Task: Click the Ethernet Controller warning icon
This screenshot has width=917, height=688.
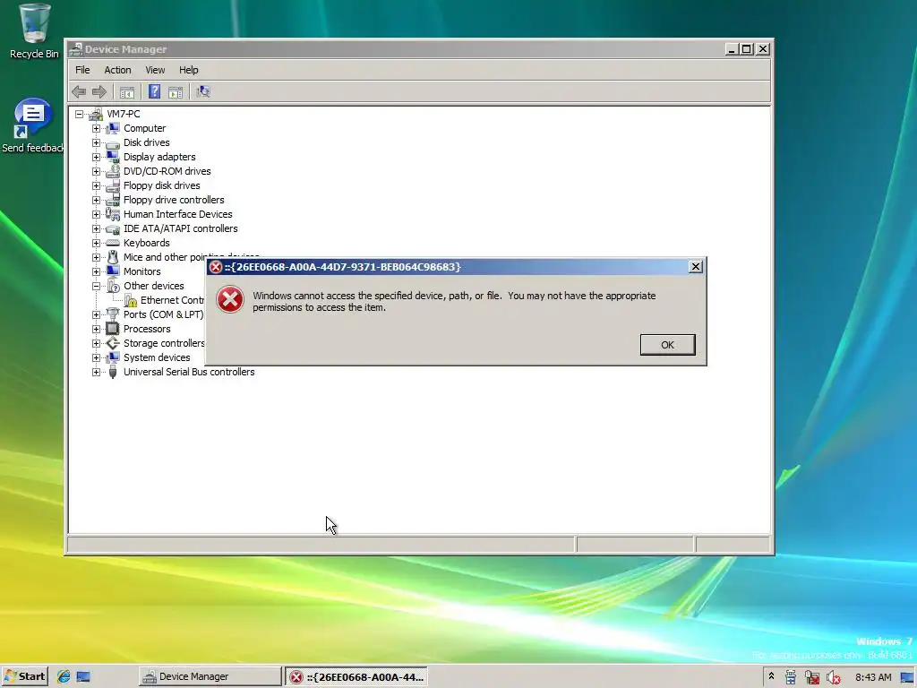Action: point(131,300)
